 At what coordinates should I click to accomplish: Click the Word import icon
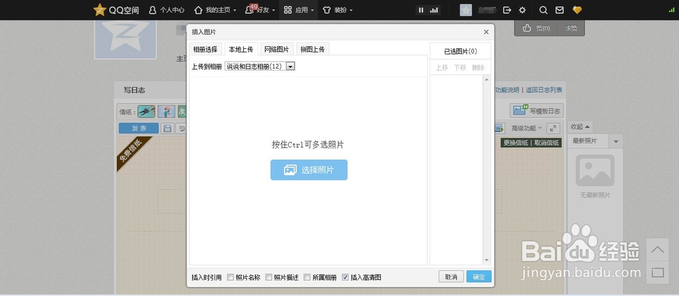coord(500,128)
